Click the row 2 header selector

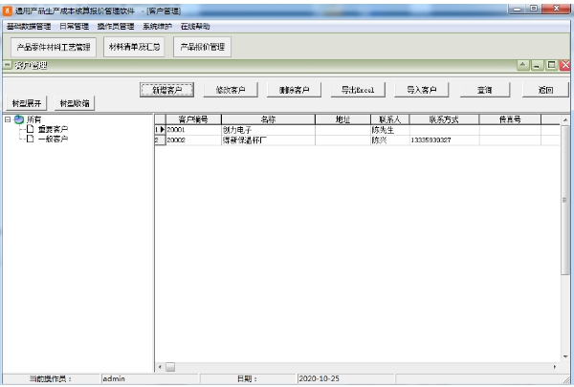160,140
